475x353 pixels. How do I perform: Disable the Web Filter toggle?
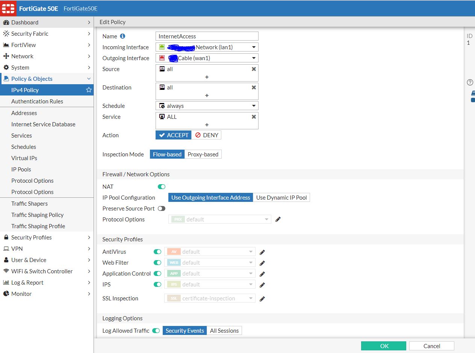(157, 262)
